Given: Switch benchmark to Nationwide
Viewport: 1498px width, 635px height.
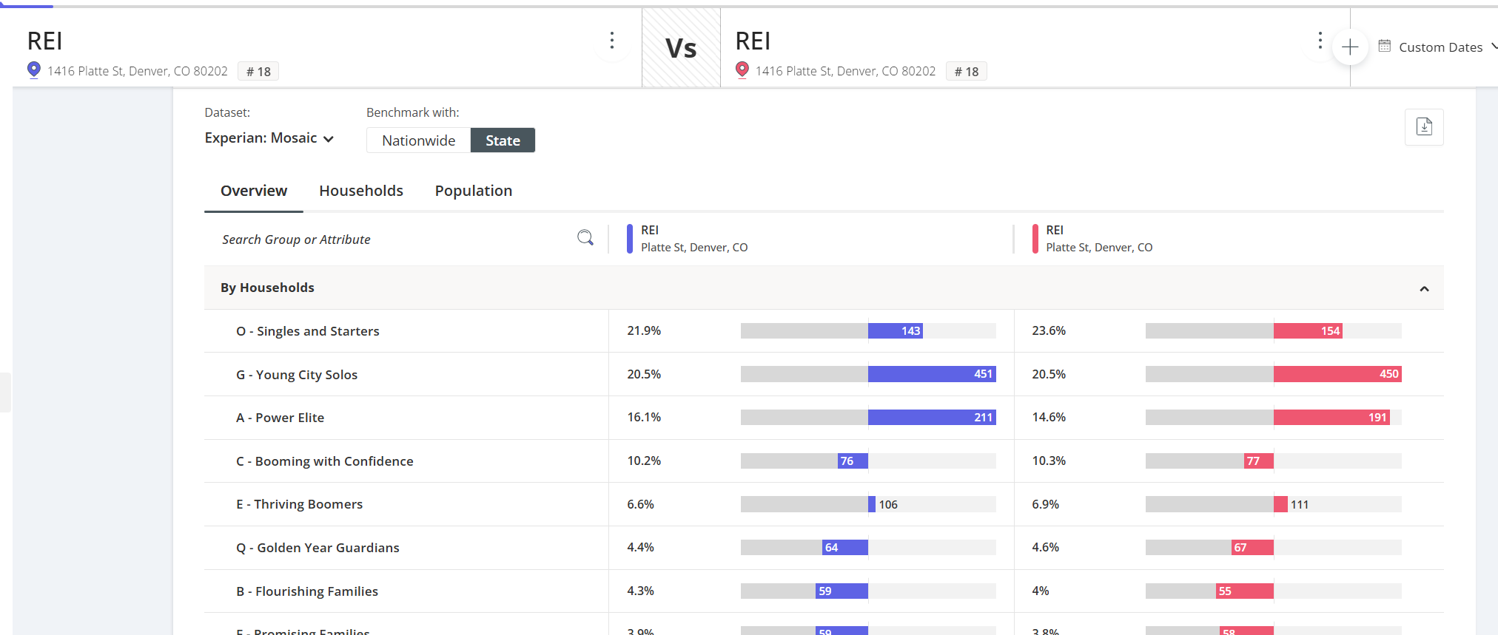Looking at the screenshot, I should (x=419, y=140).
